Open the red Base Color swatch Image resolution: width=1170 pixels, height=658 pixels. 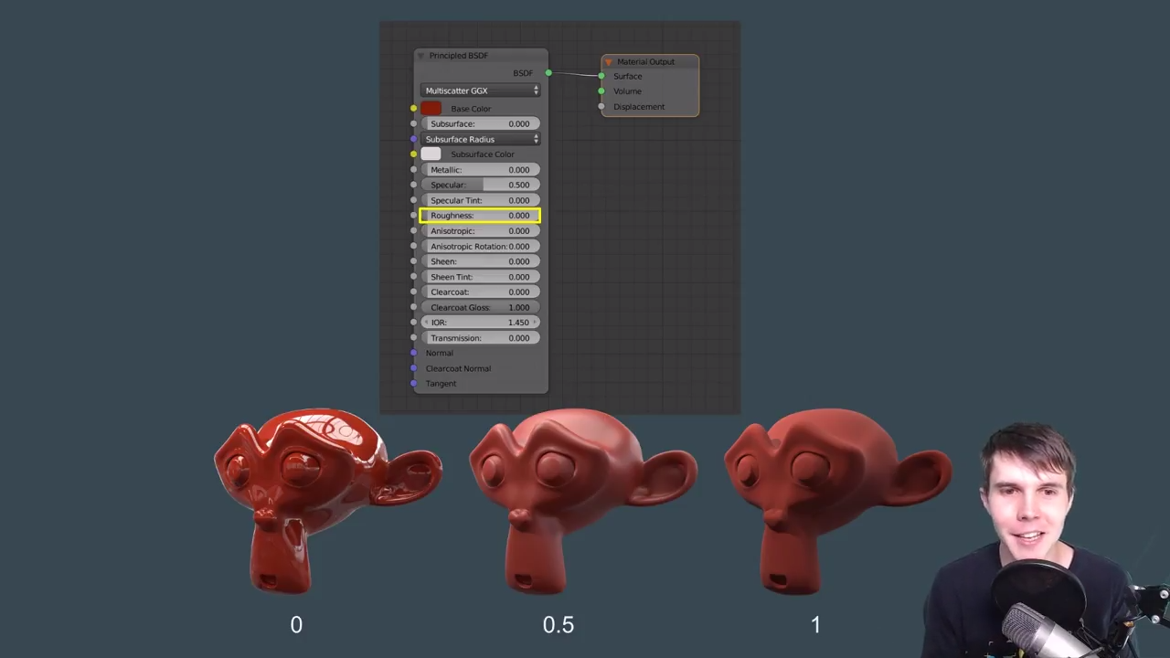click(431, 108)
